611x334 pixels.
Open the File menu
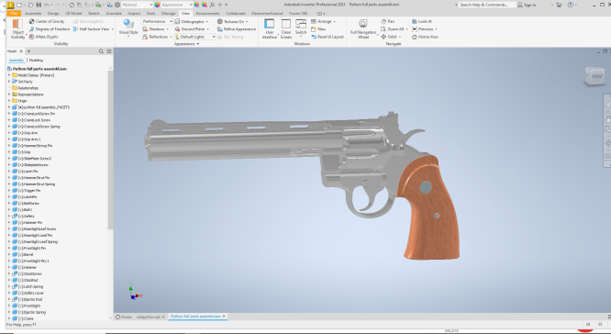tap(14, 13)
